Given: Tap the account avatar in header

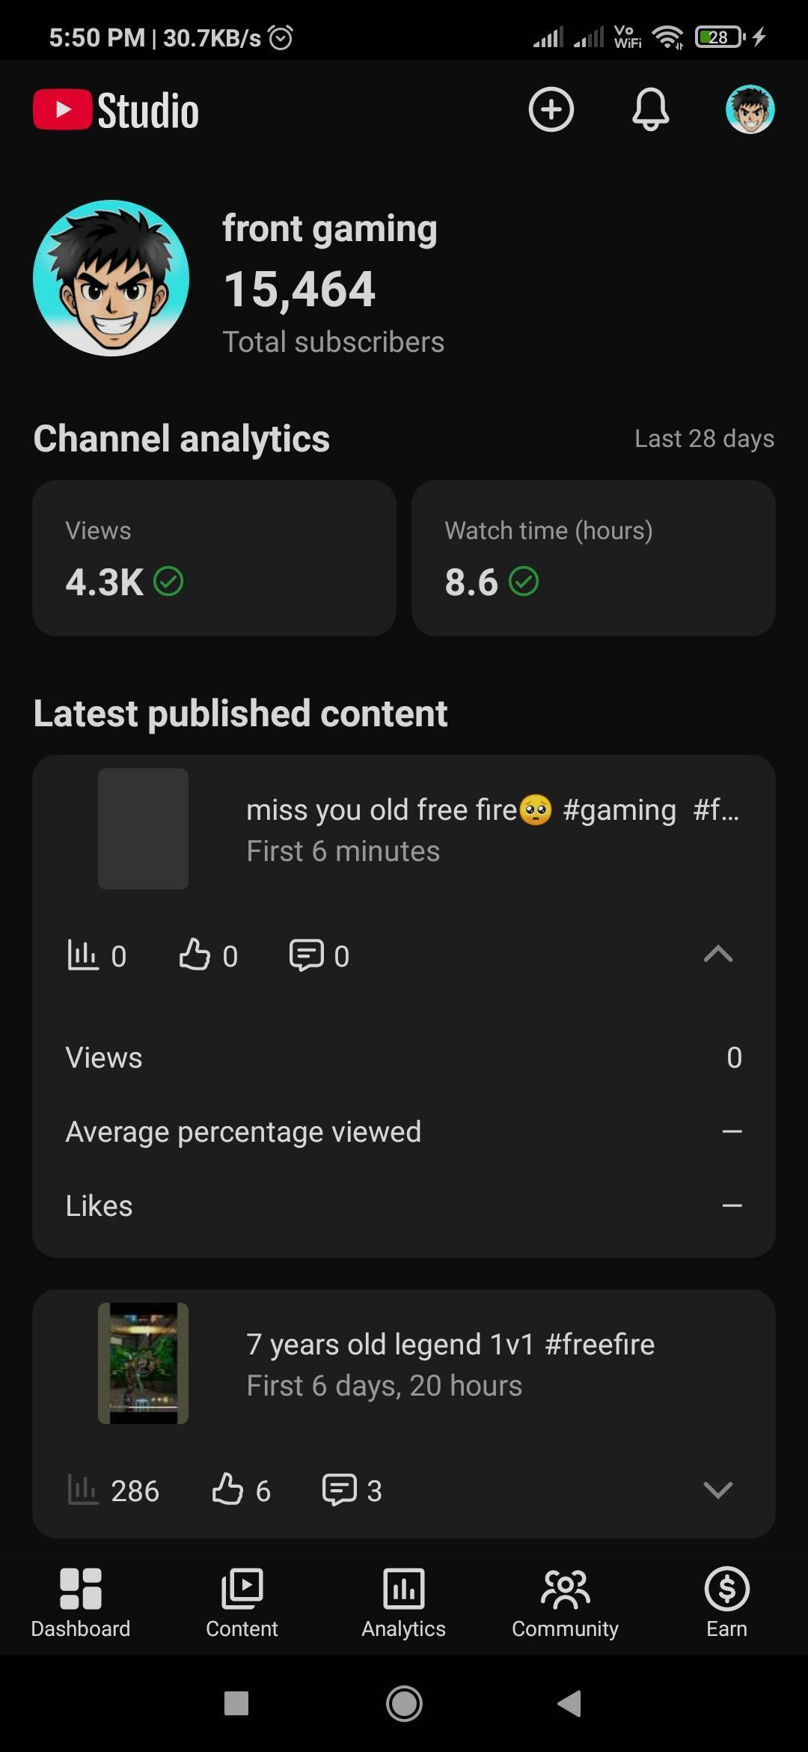Looking at the screenshot, I should [750, 110].
